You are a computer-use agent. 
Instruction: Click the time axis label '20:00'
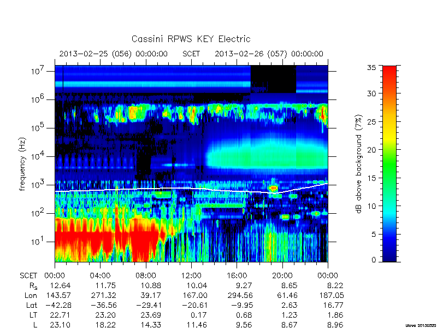(x=282, y=276)
